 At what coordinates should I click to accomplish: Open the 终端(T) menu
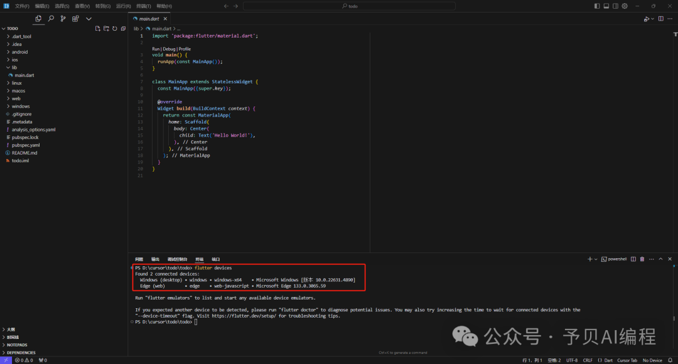point(144,6)
